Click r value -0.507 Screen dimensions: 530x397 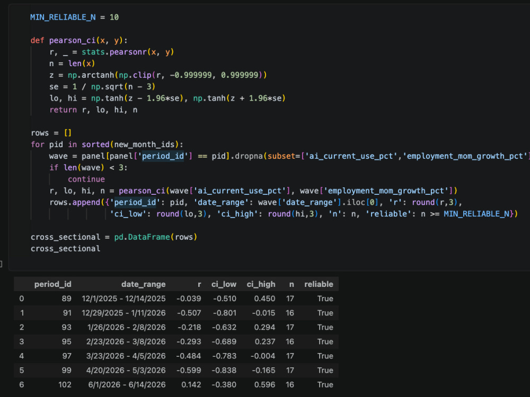coord(189,313)
